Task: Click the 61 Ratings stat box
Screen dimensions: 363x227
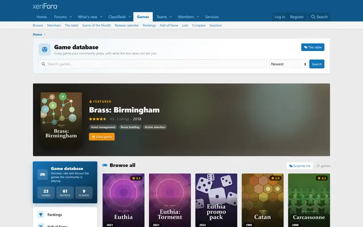Action: 65,192
